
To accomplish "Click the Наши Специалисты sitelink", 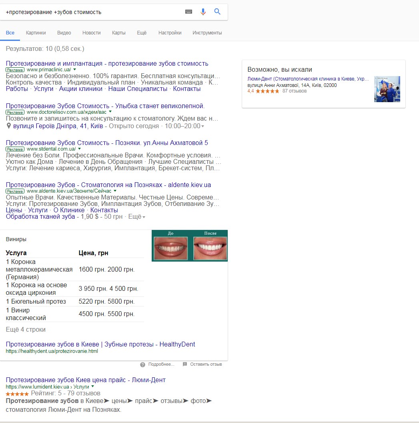I will point(138,89).
